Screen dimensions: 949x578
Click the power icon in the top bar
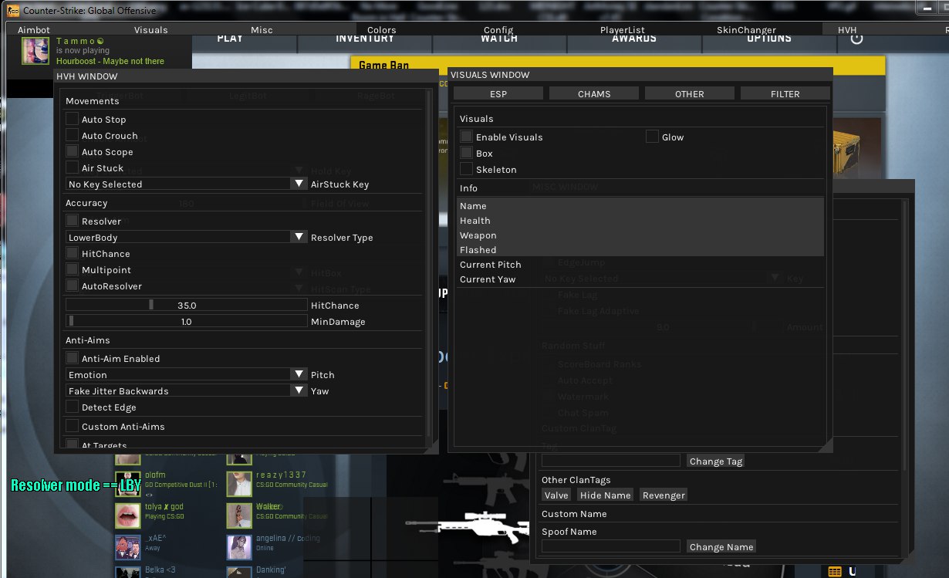(x=856, y=39)
